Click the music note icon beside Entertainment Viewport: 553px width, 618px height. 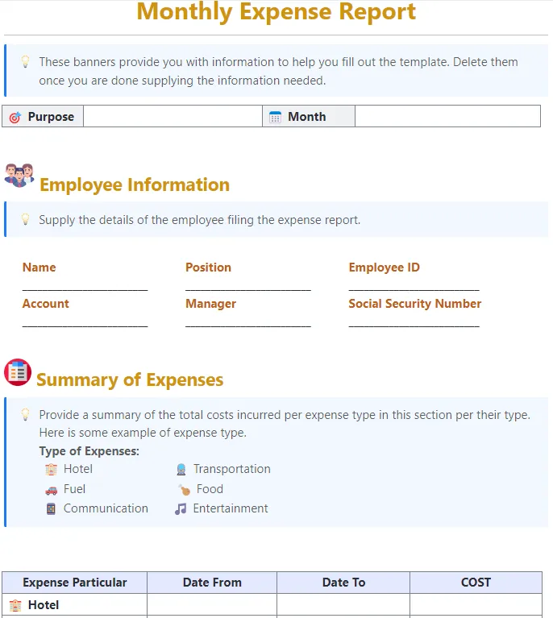(181, 509)
